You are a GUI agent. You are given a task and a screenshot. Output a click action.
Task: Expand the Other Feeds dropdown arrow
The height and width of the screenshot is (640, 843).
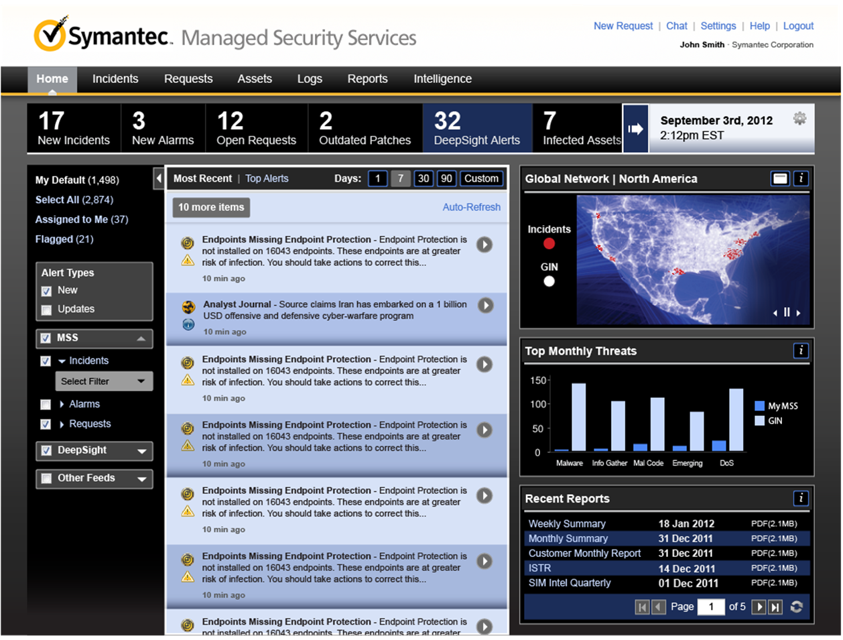tap(141, 479)
